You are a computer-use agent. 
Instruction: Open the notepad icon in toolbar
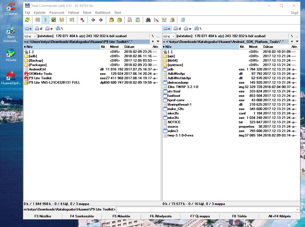click(183, 20)
